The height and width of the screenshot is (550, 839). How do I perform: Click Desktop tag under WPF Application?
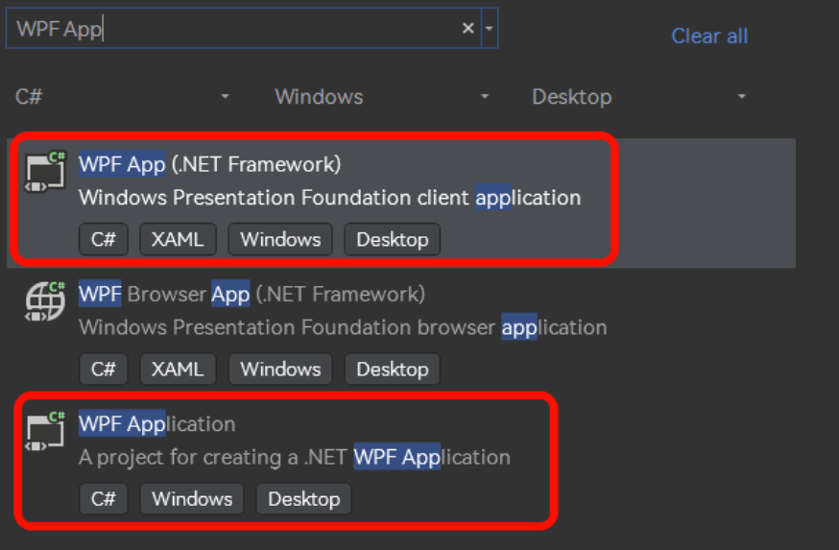coord(304,498)
